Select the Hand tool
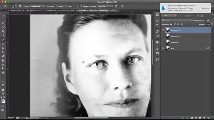214x120 pixels. tap(3, 90)
